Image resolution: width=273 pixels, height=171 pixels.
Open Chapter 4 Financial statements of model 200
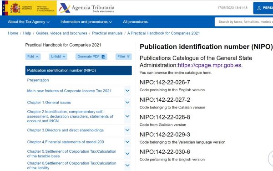(x=66, y=142)
